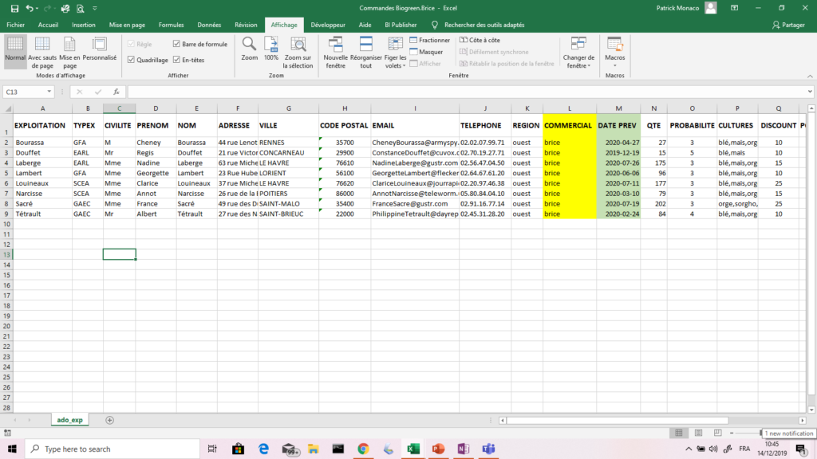Click the Fractionner split toggle
This screenshot has height=459, width=817.
coord(430,40)
